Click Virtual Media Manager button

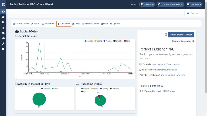click(181, 35)
